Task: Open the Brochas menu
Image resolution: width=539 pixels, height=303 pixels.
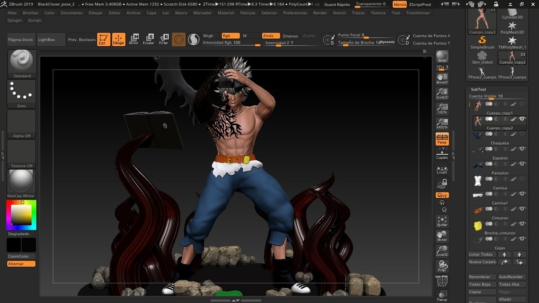Action: coord(31,13)
